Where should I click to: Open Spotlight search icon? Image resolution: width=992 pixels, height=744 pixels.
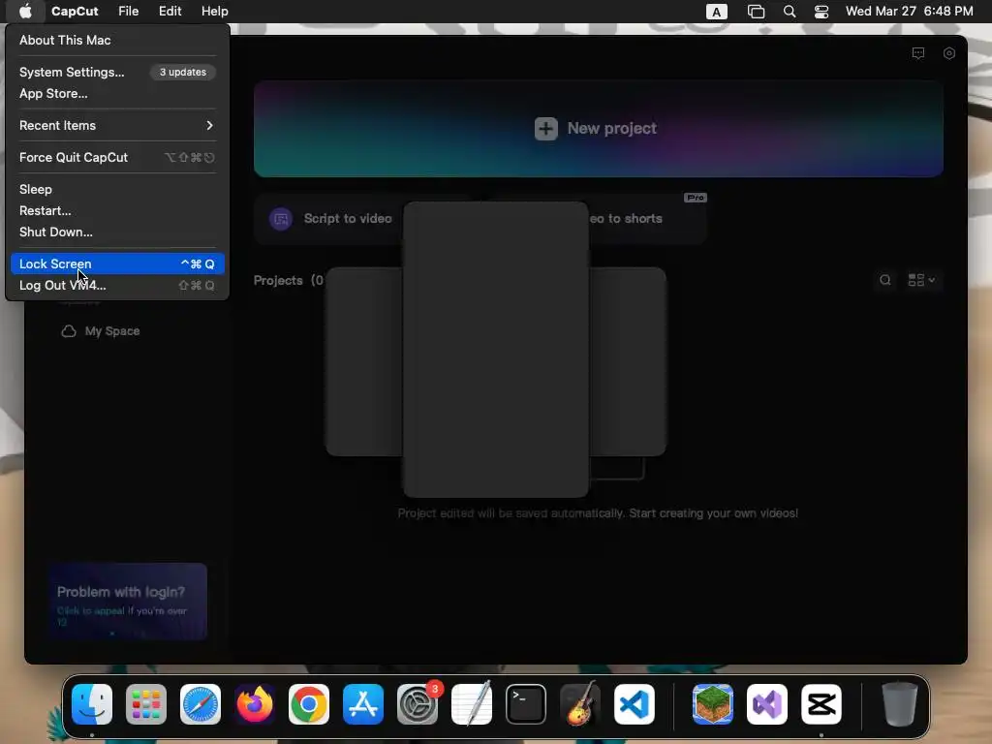790,12
